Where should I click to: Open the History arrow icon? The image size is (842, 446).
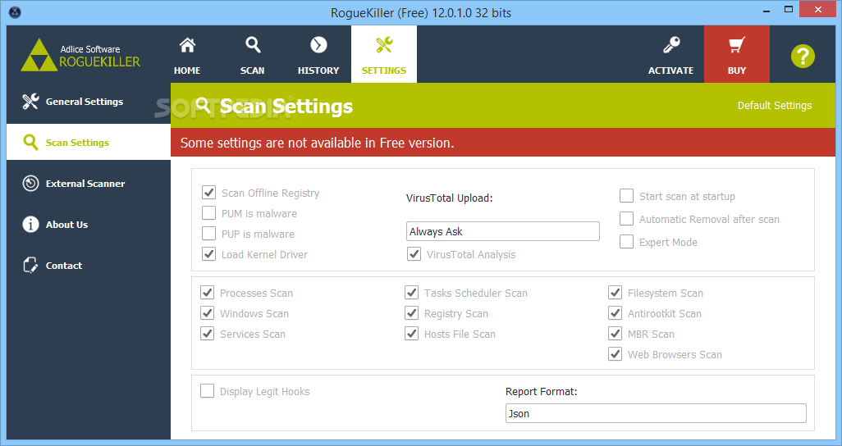(x=318, y=45)
